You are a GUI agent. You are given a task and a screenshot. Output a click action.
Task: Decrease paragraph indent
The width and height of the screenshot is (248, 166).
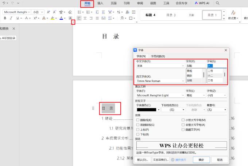point(97,12)
